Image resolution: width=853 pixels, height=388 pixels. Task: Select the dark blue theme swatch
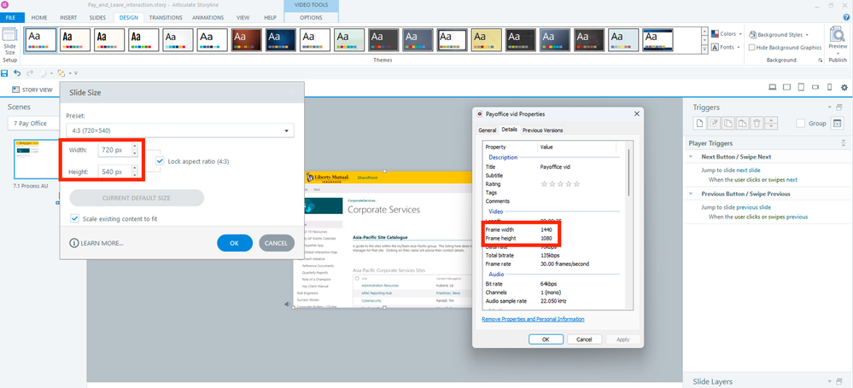[279, 39]
